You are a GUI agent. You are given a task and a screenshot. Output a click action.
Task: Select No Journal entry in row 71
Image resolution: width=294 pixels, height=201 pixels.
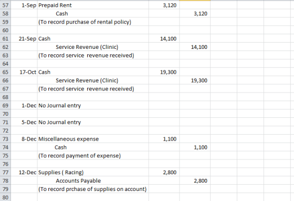(93, 122)
